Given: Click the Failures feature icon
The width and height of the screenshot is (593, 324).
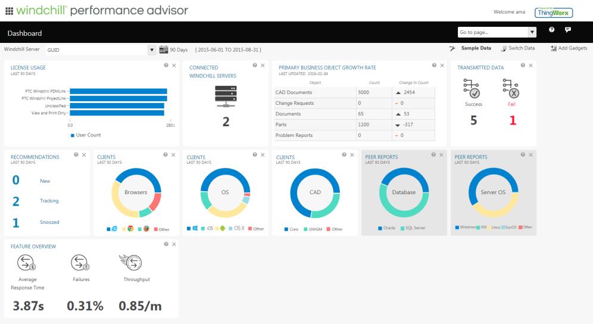Looking at the screenshot, I should (80, 262).
